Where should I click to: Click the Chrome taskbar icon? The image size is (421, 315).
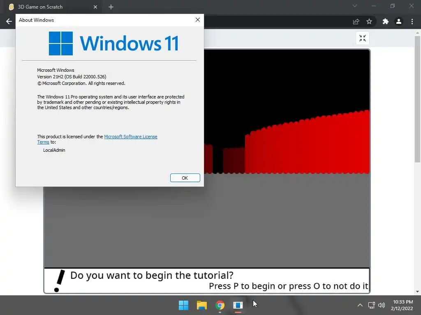click(x=220, y=305)
